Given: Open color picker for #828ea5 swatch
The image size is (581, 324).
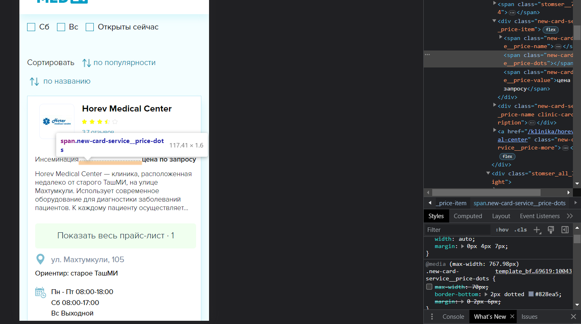Looking at the screenshot, I should tap(531, 295).
